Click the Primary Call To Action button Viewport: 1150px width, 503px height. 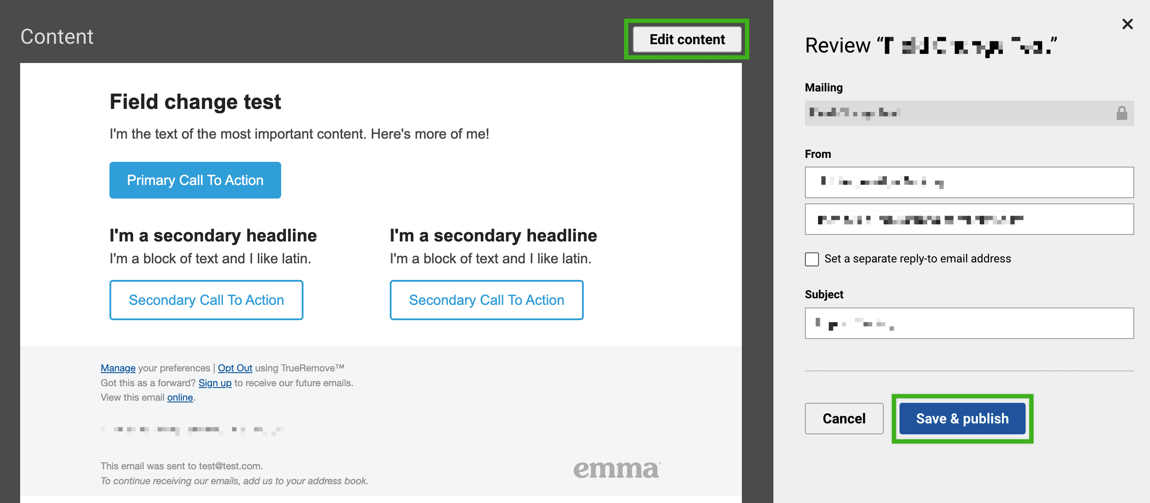point(195,180)
